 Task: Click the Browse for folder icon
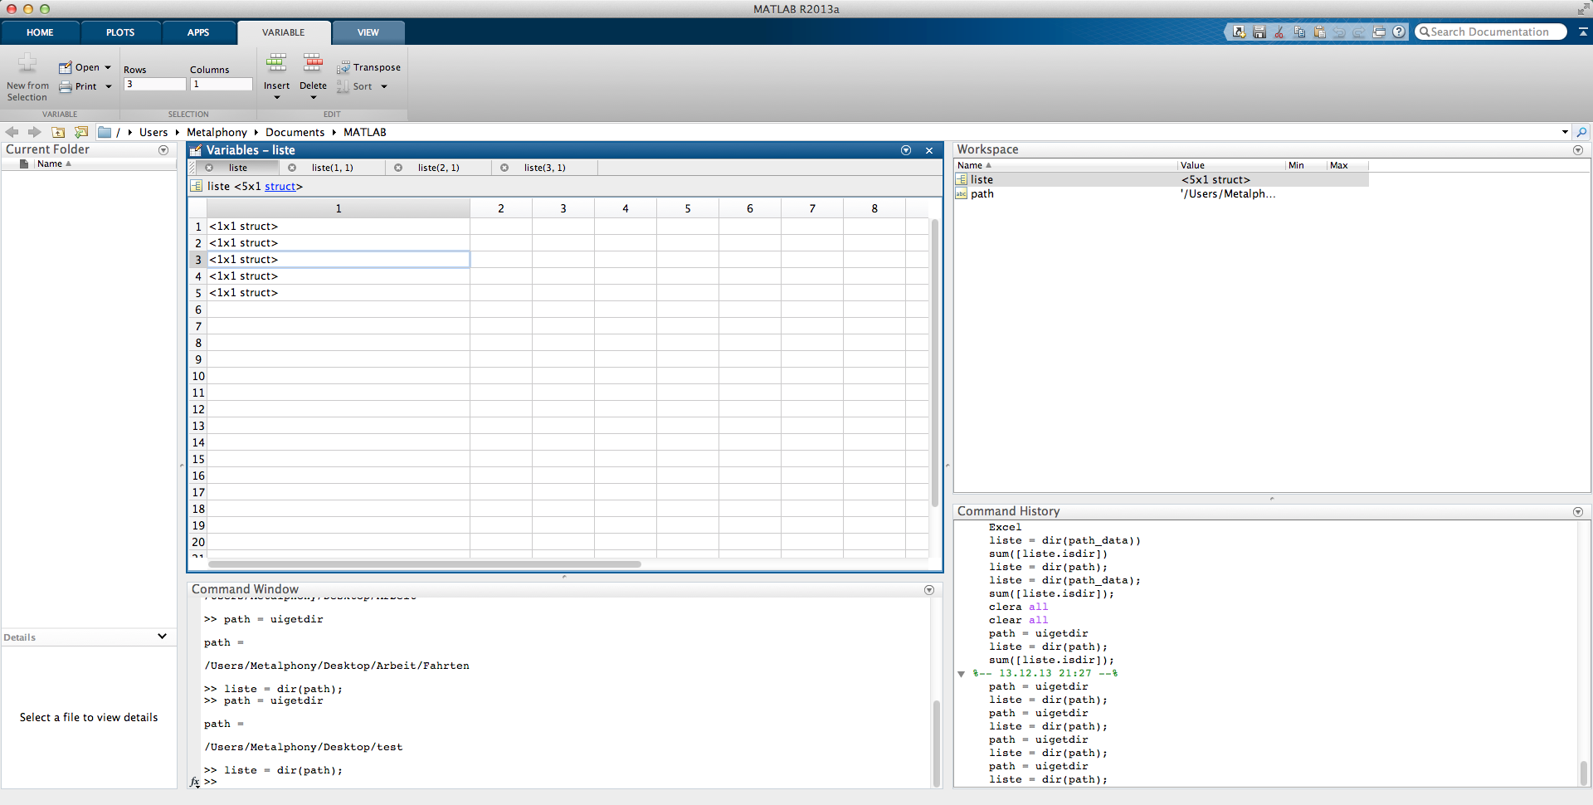point(80,132)
